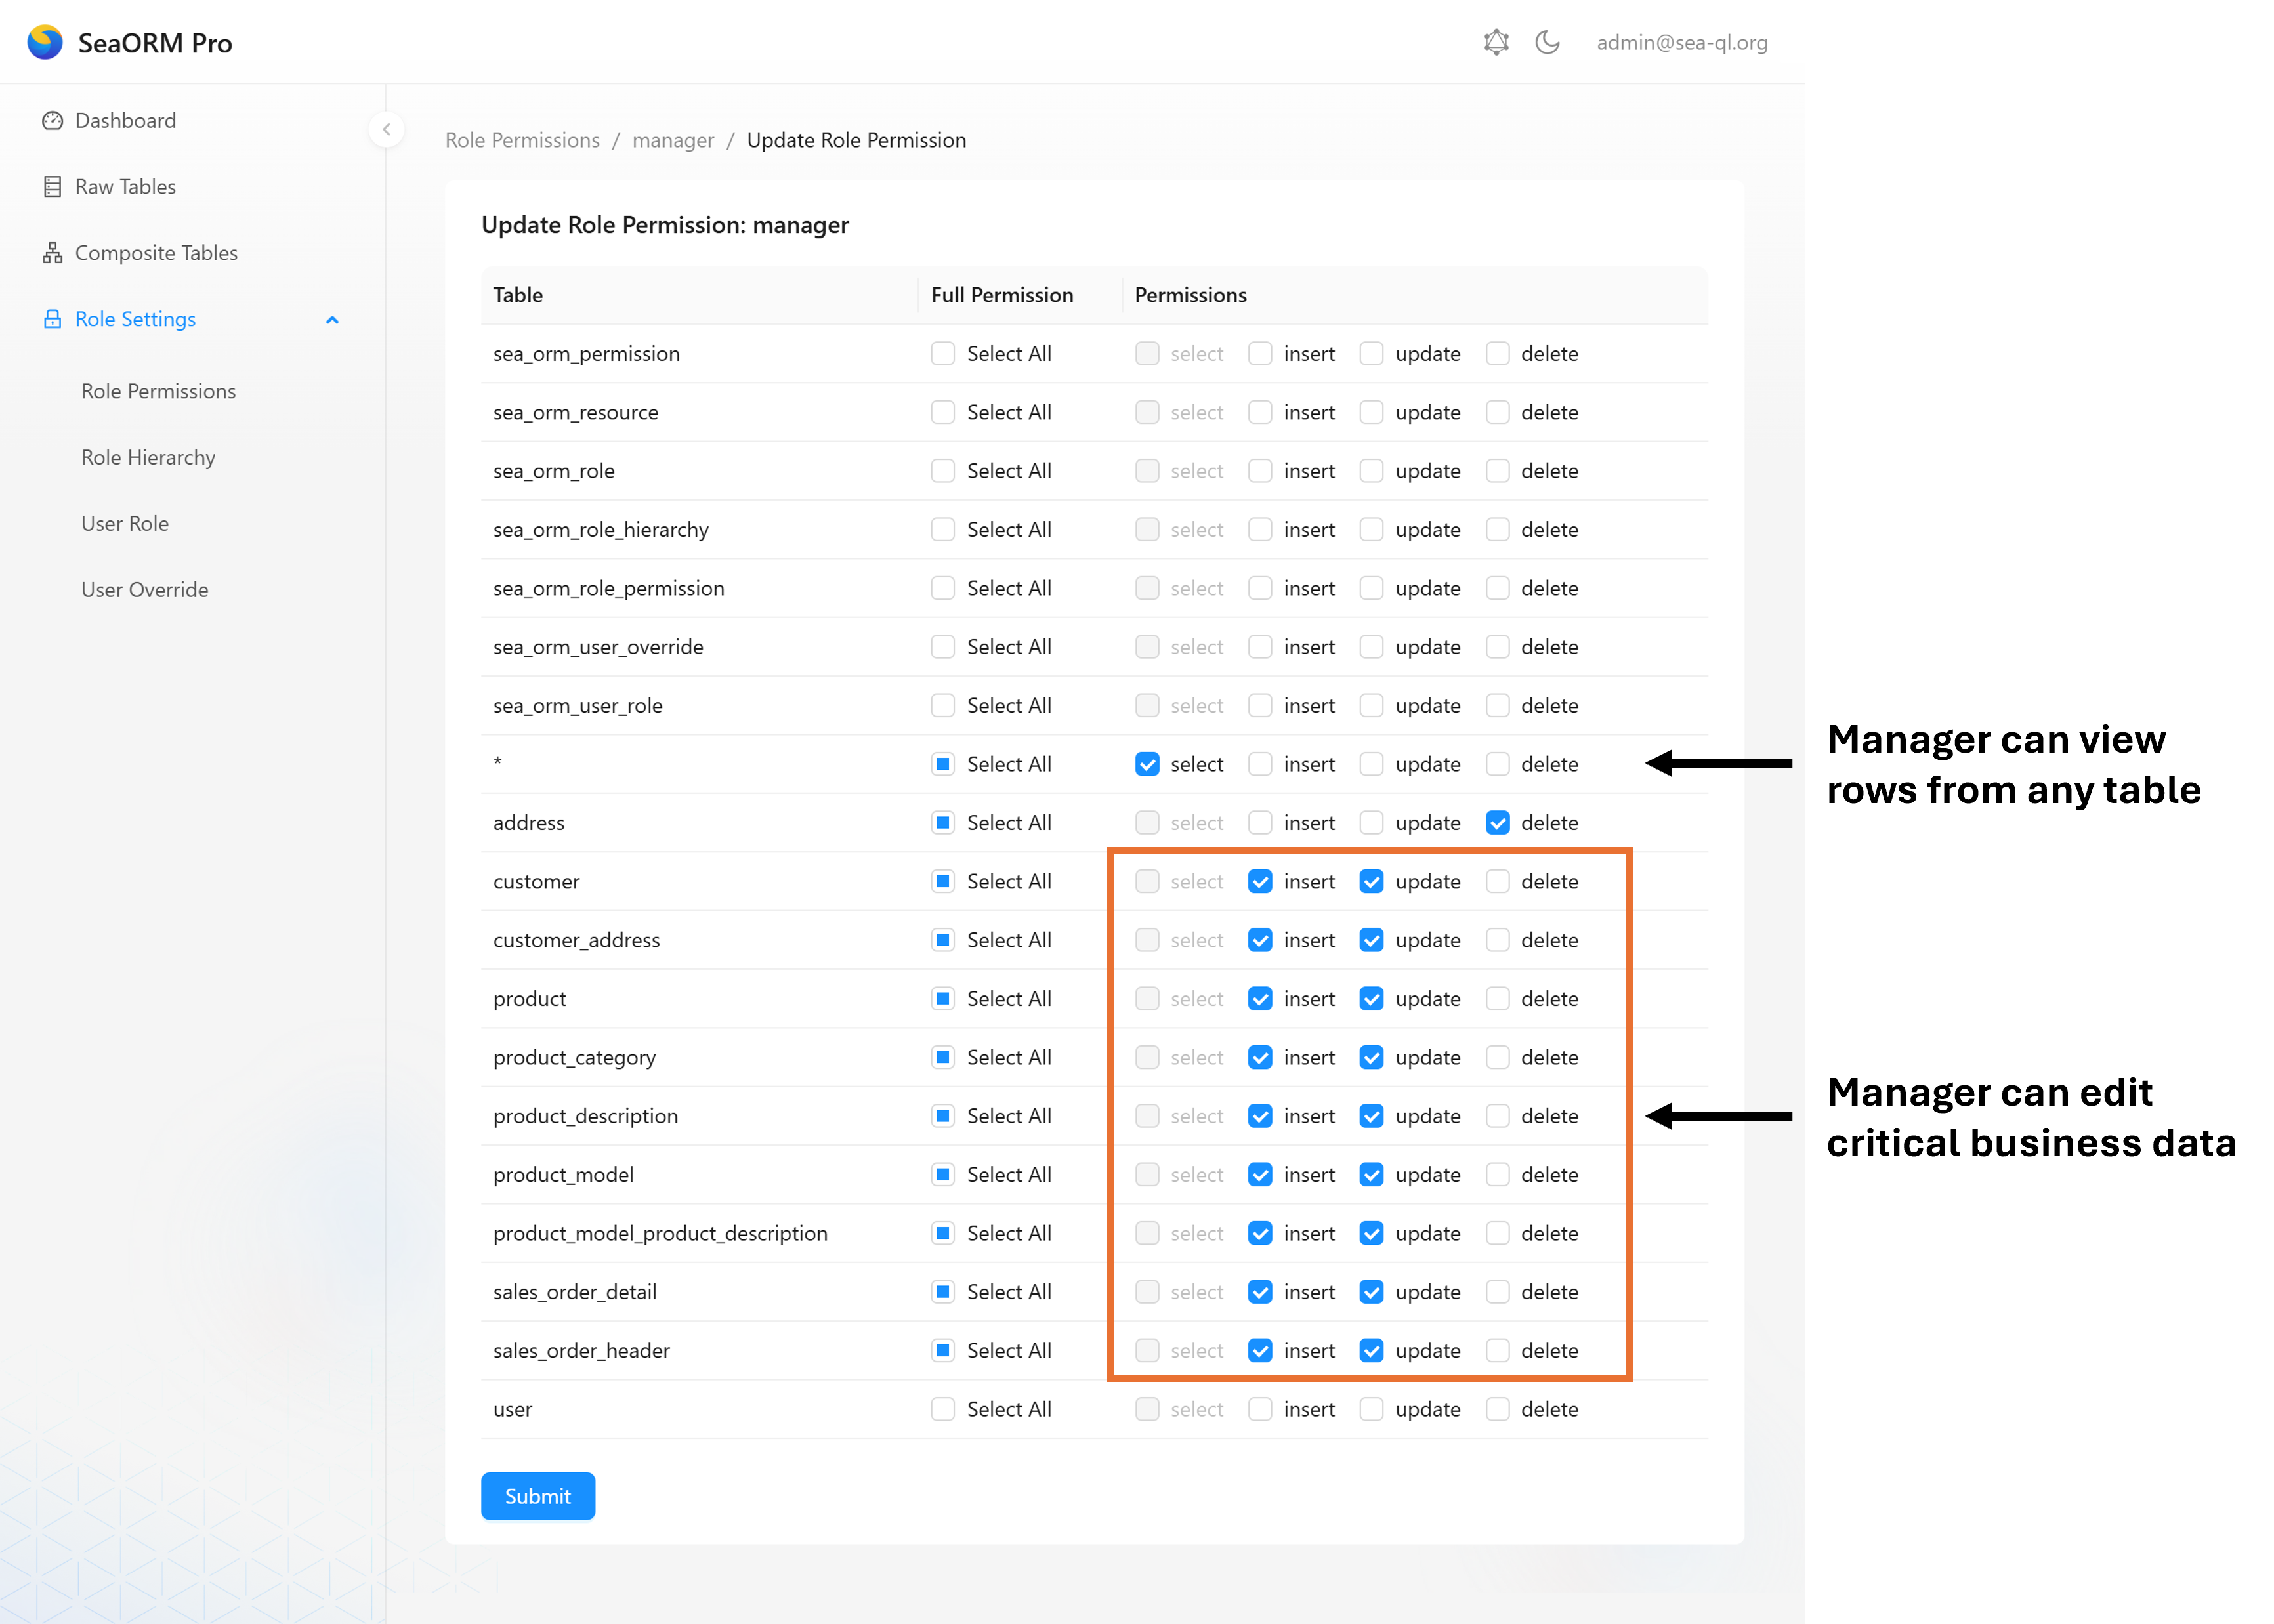
Task: Open Role Hierarchy in sidebar
Action: (148, 458)
